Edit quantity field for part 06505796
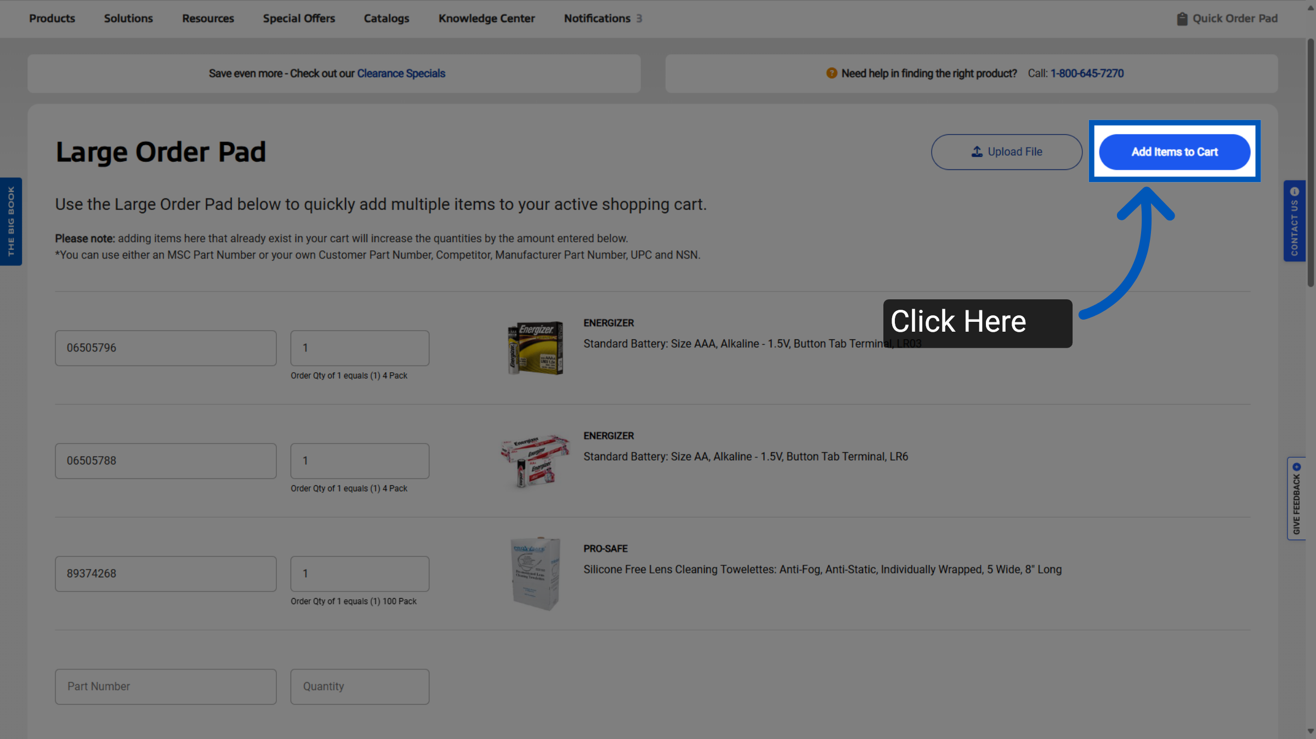This screenshot has width=1316, height=739. (360, 348)
